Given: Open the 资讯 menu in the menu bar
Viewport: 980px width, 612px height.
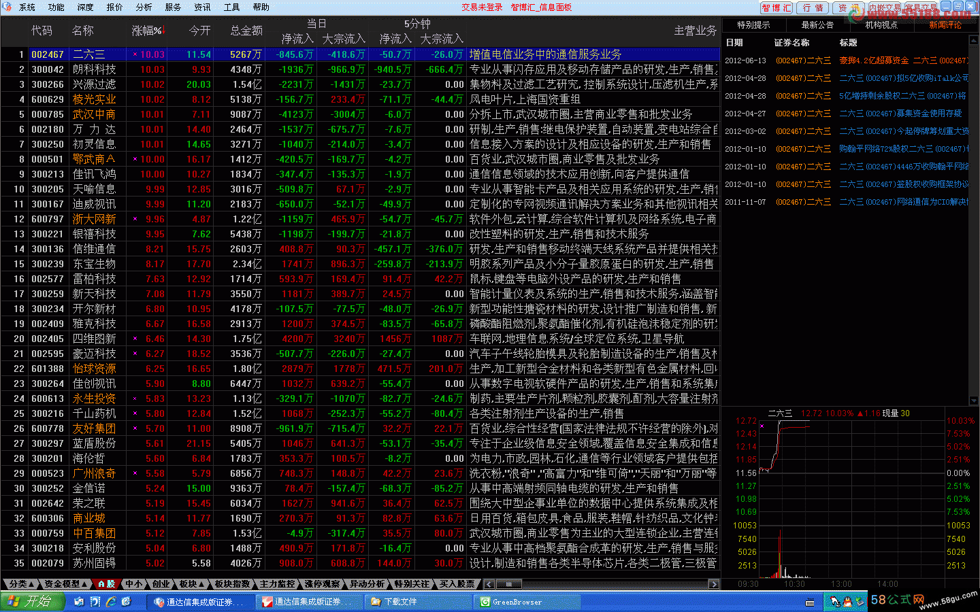Looking at the screenshot, I should click(x=203, y=7).
